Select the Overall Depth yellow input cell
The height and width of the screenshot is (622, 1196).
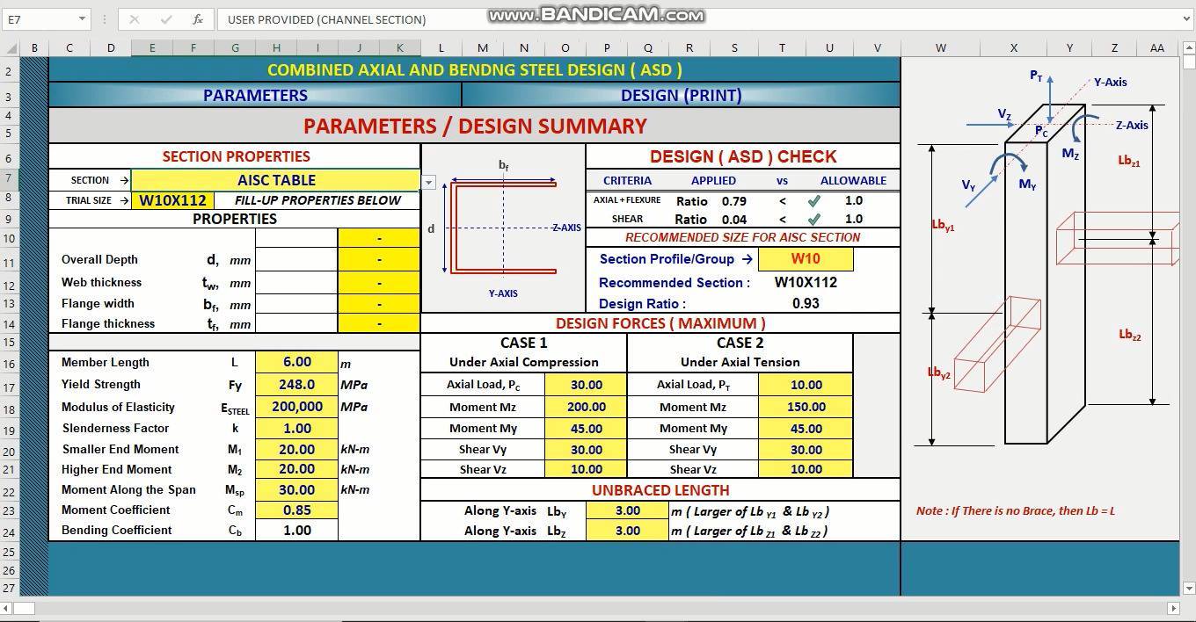pos(379,259)
